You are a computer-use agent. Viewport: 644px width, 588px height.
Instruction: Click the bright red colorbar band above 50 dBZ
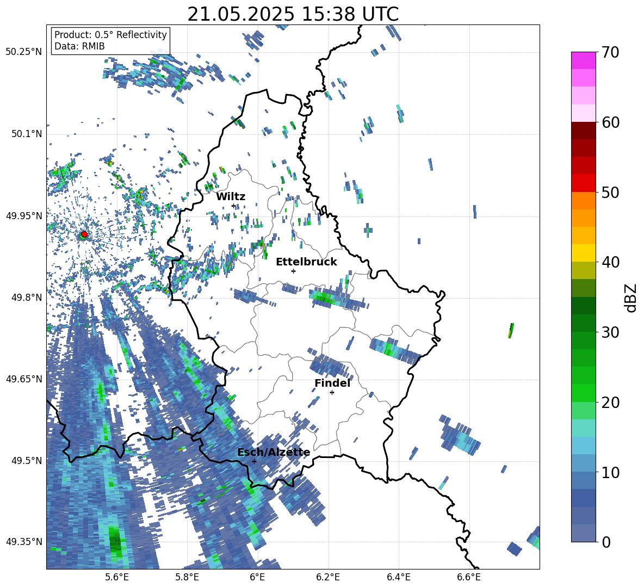point(583,183)
